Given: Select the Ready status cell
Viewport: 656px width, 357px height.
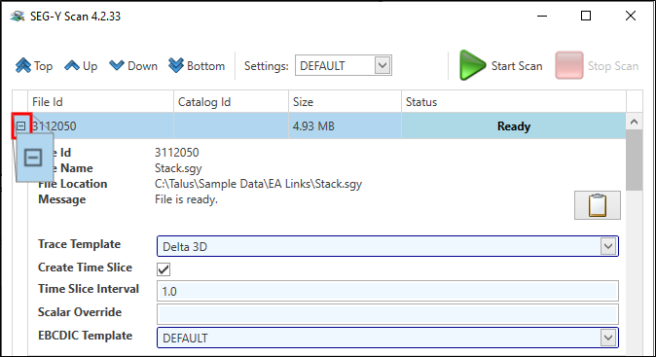Looking at the screenshot, I should click(514, 125).
